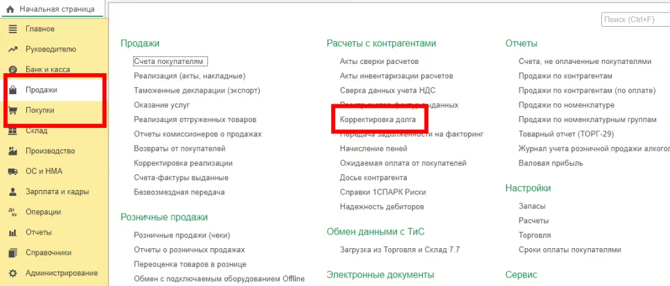Open Розничные продажи (чеки) link
Viewport: 670px width, 286px height.
182,235
